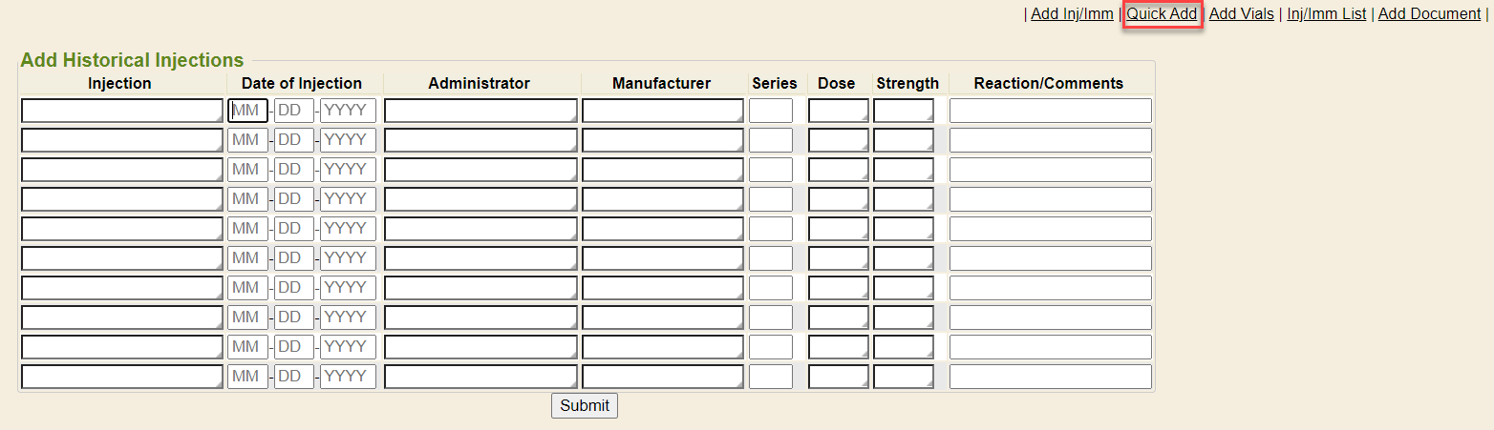Image resolution: width=1494 pixels, height=430 pixels.
Task: Select first row Manufacturer field
Action: pyautogui.click(x=662, y=112)
